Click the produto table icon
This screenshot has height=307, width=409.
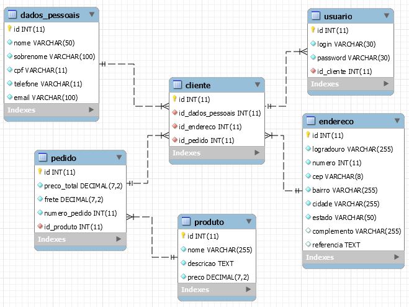(186, 221)
